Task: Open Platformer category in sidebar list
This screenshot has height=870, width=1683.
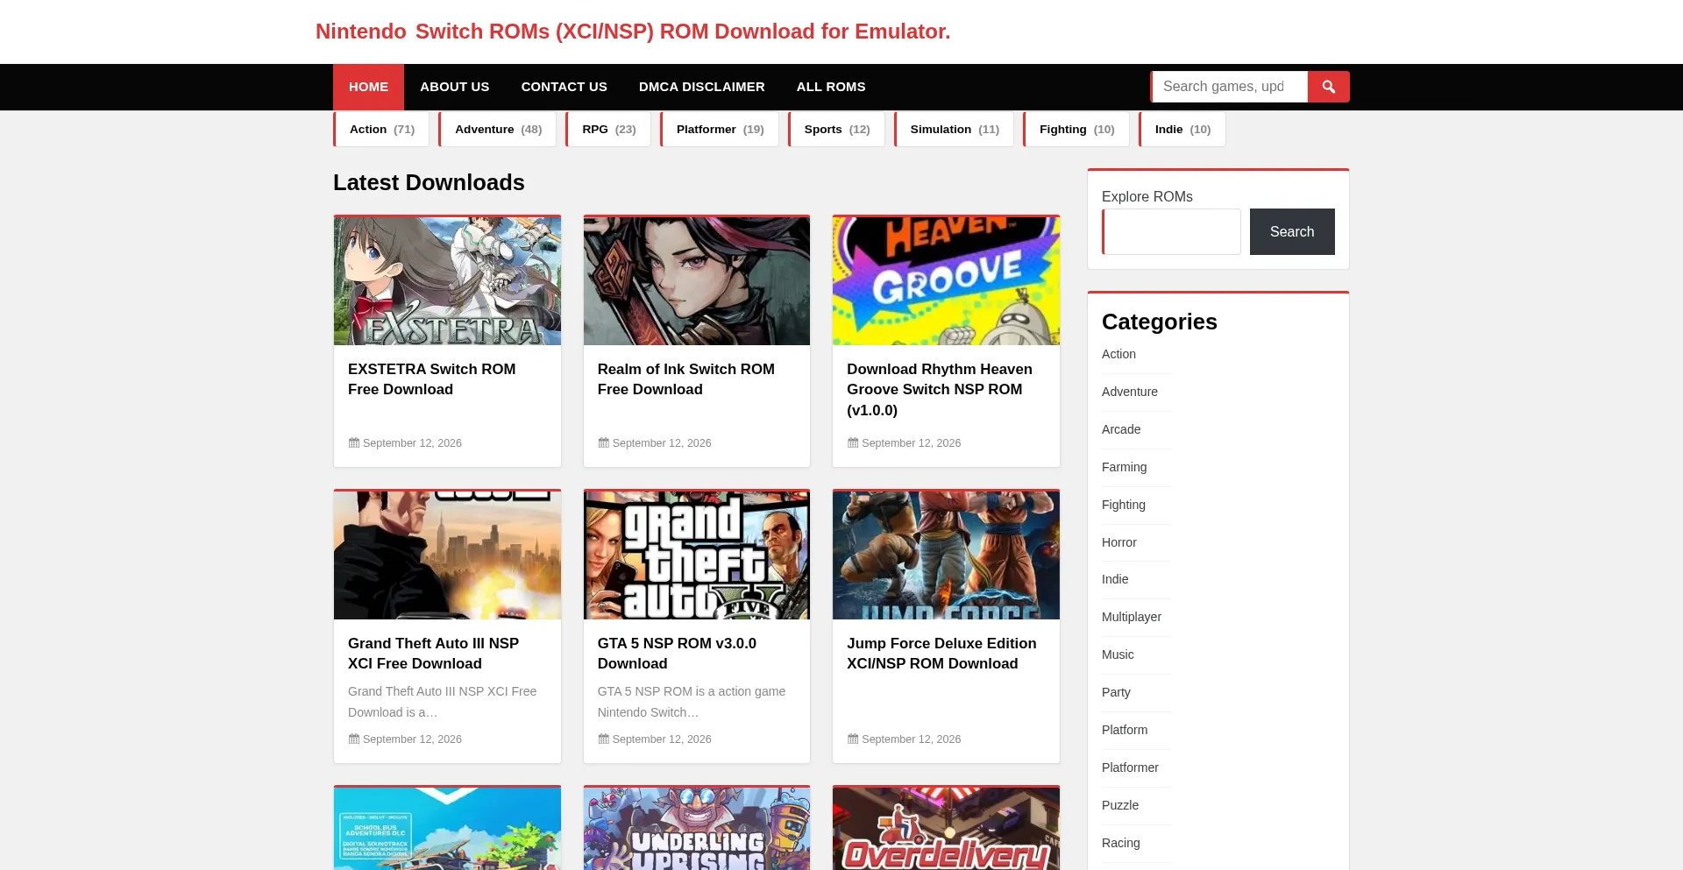Action: 1130,767
